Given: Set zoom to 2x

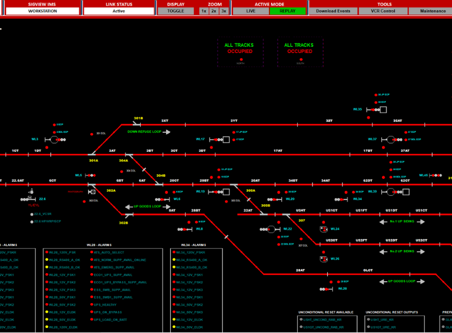Looking at the screenshot, I should (214, 11).
